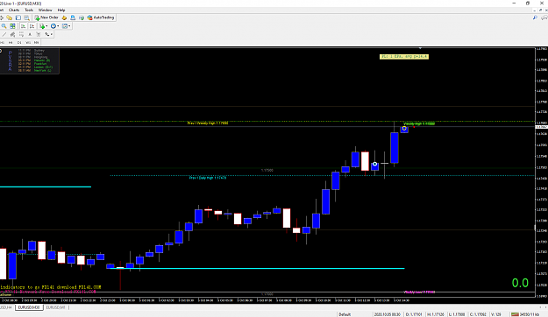
Task: Click the gold MetaTrader market icon
Action: 64,18
